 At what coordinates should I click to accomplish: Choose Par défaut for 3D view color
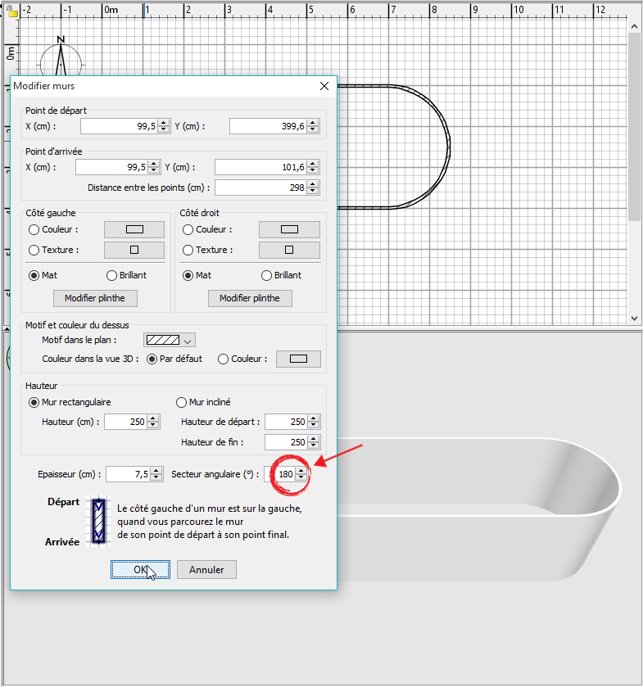pyautogui.click(x=152, y=359)
